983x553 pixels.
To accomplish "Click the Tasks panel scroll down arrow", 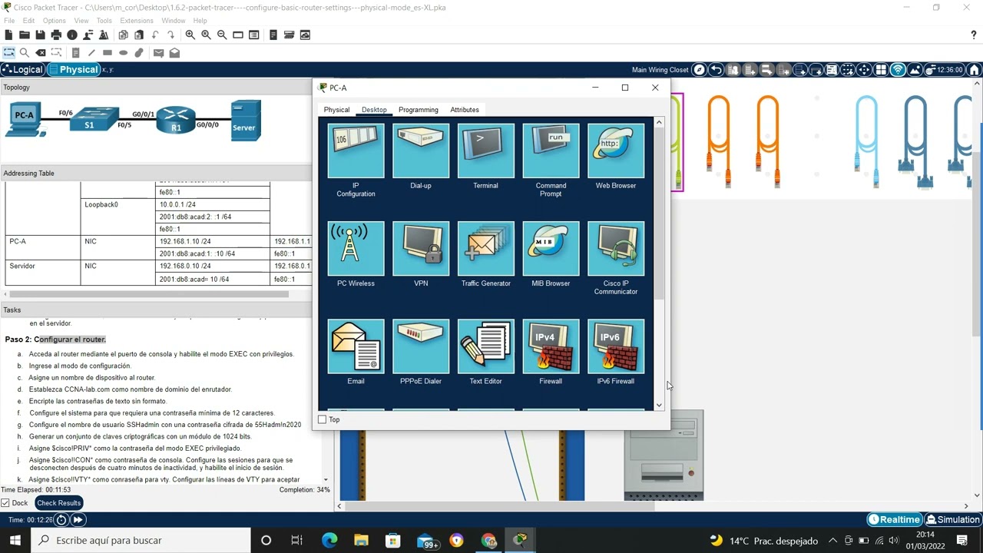I will coord(326,479).
